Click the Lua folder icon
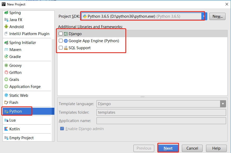The width and height of the screenshot is (231, 153). (6, 120)
